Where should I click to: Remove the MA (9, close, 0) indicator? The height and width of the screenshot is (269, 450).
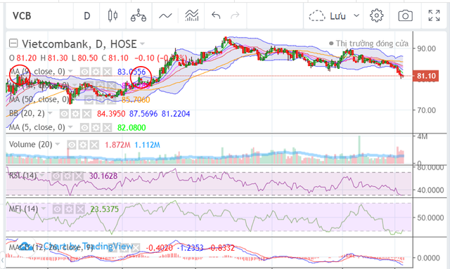[x=107, y=72]
